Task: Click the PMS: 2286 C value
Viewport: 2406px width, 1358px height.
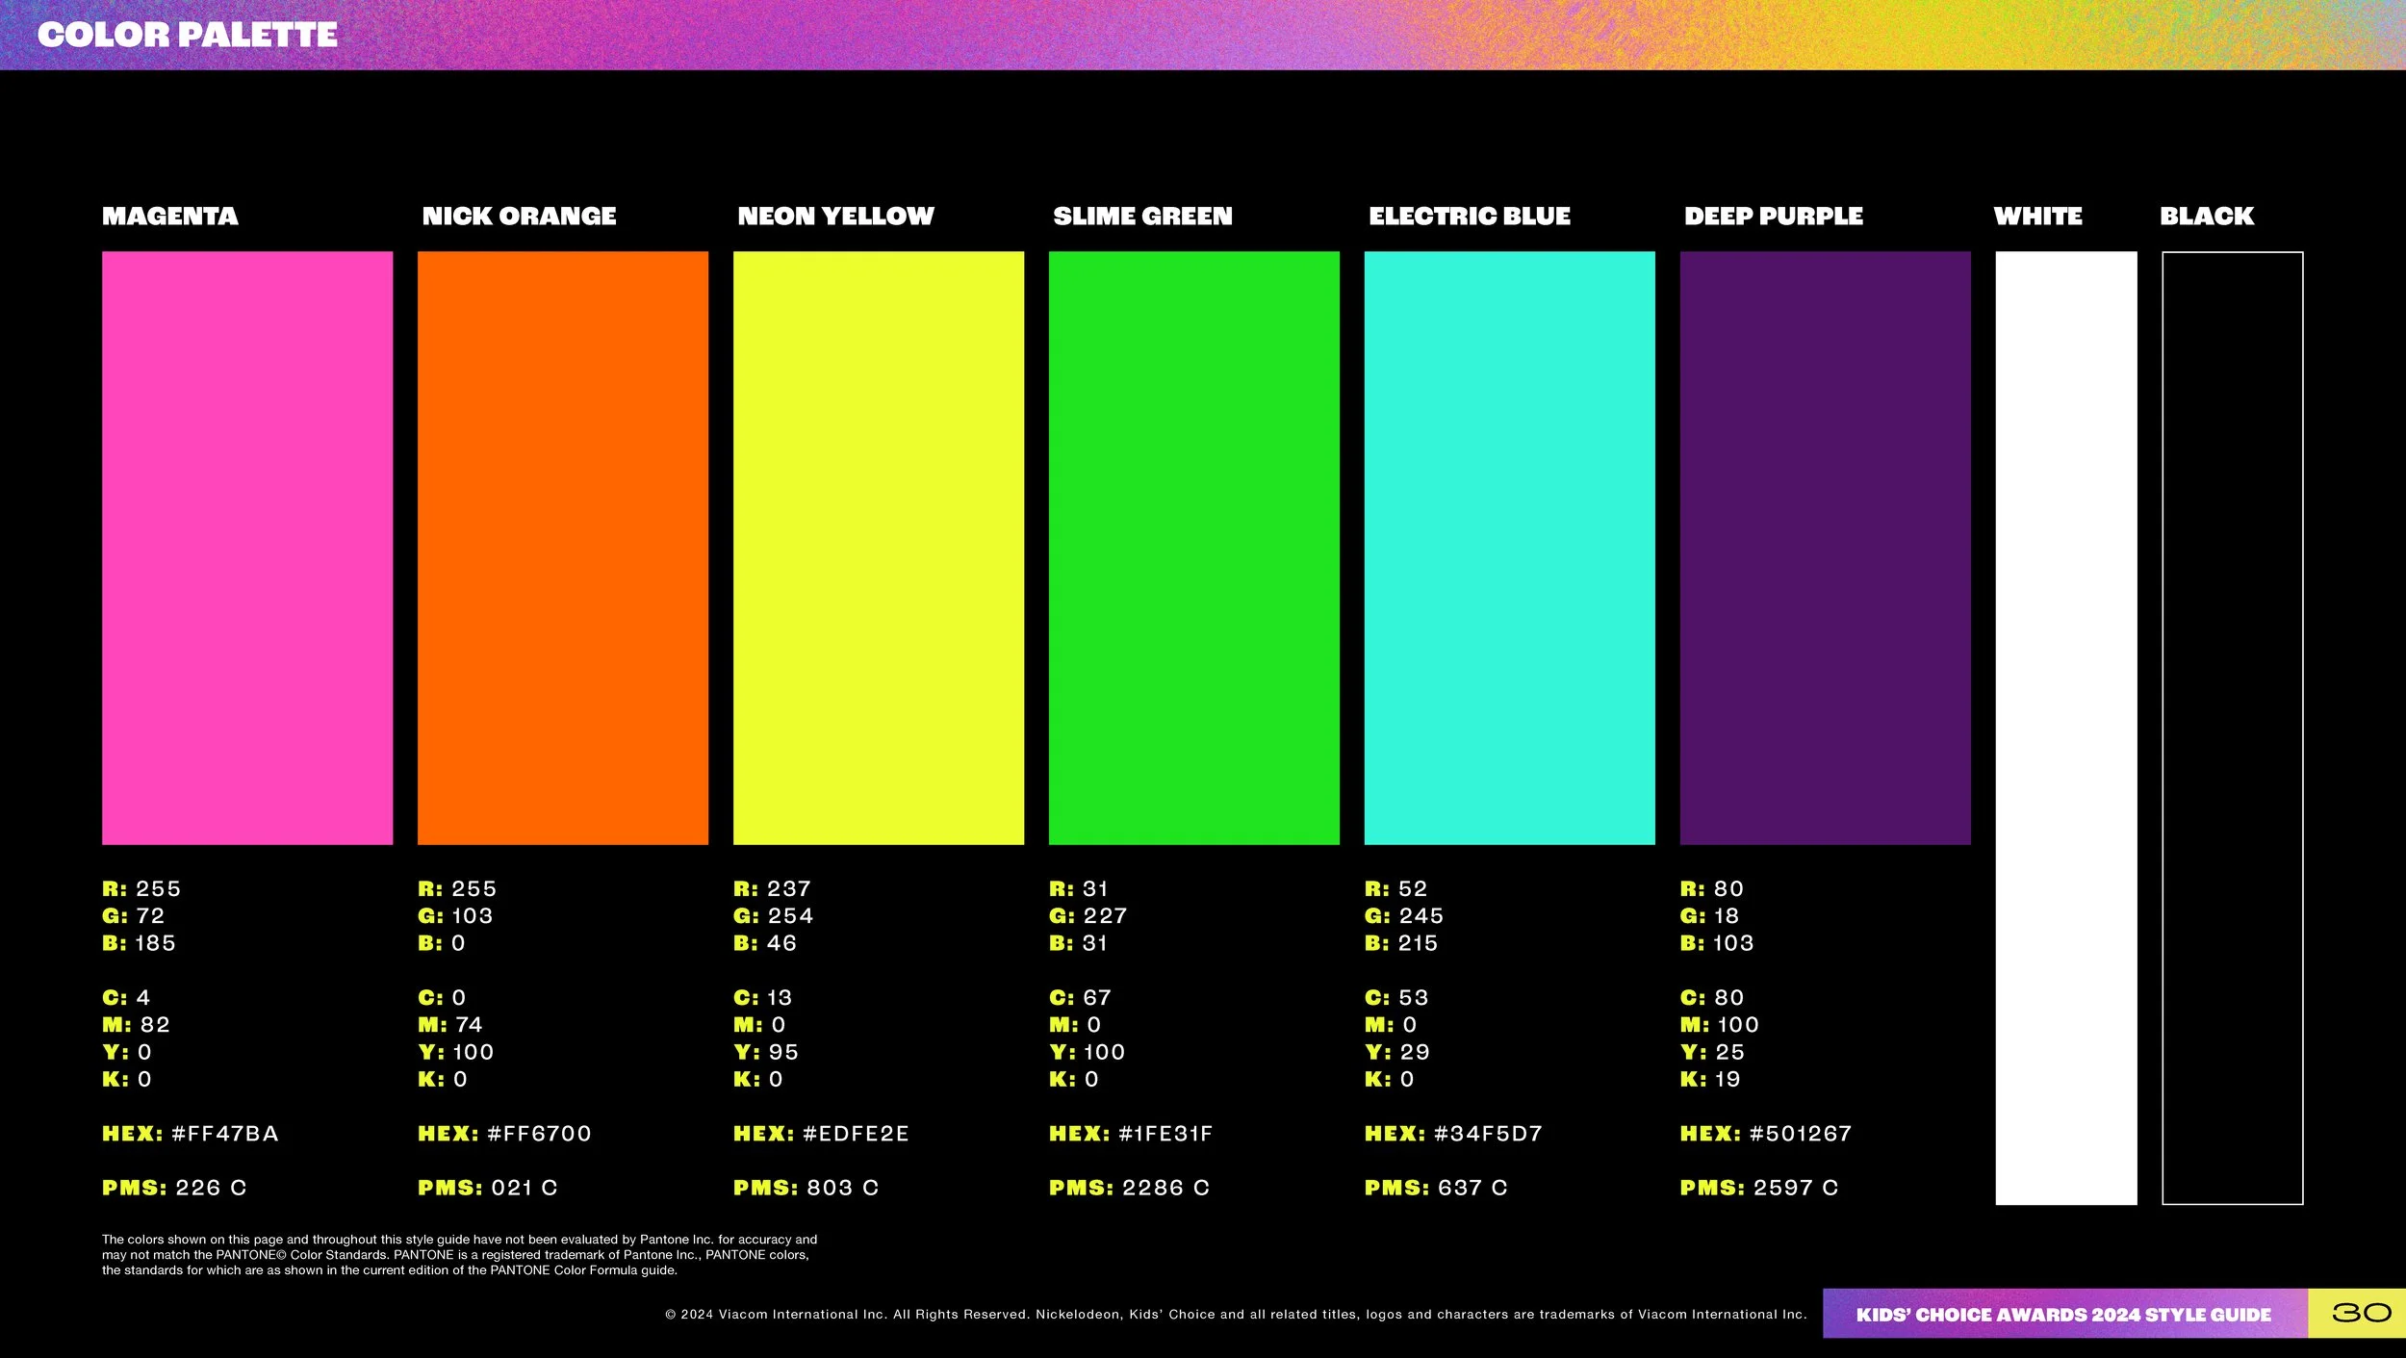Action: 1130,1188
